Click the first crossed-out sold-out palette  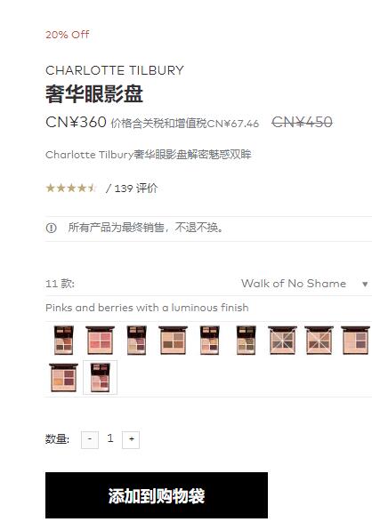pos(282,341)
